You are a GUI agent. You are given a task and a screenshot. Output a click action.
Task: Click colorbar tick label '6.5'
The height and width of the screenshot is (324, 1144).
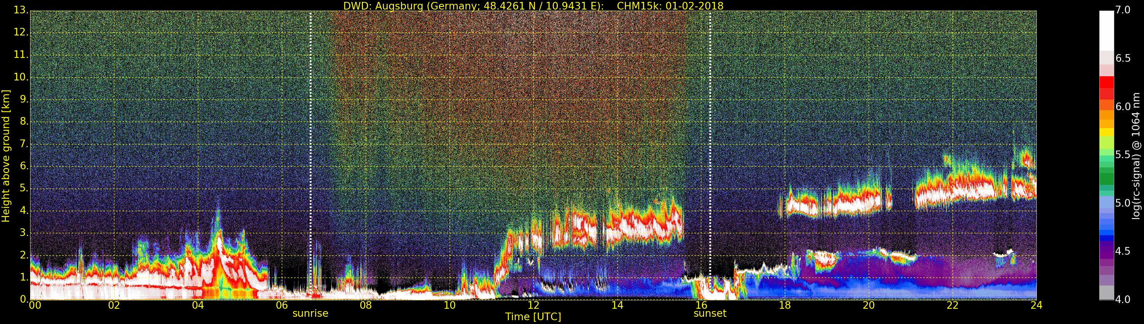pyautogui.click(x=1123, y=58)
